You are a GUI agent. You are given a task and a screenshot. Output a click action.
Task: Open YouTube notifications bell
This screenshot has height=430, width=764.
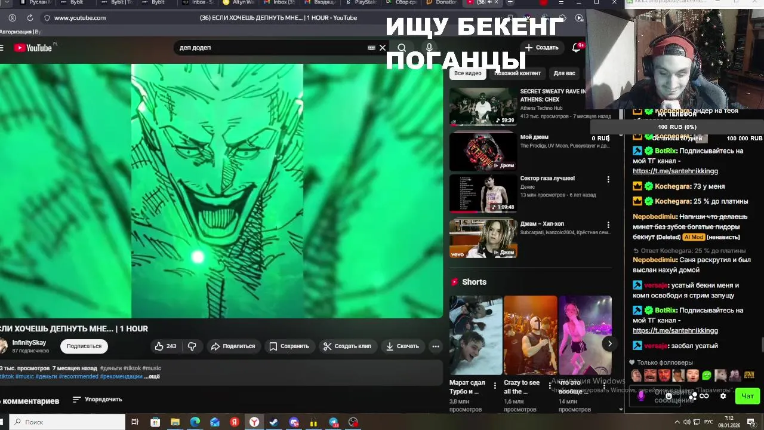(577, 48)
